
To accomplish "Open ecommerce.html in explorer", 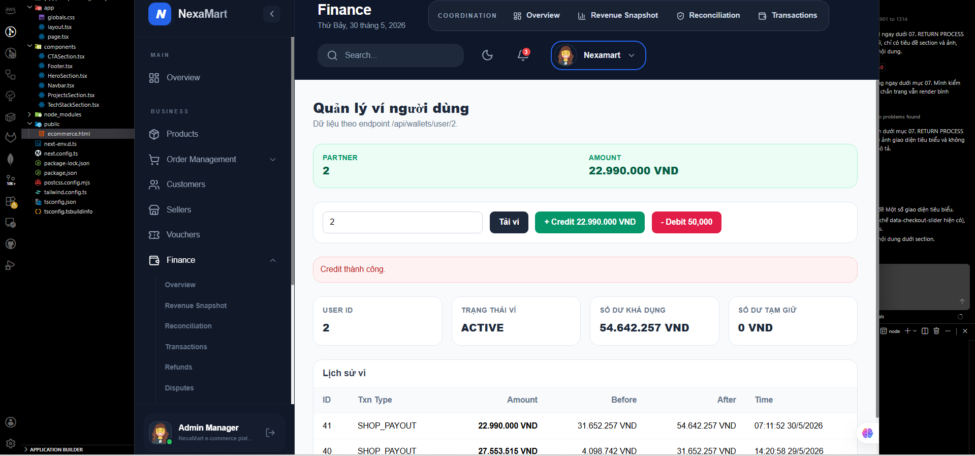I will [69, 134].
